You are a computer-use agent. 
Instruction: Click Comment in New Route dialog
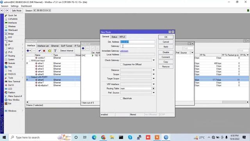click(166, 57)
